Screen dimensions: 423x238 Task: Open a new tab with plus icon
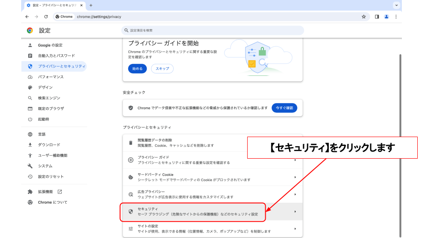[x=91, y=5]
